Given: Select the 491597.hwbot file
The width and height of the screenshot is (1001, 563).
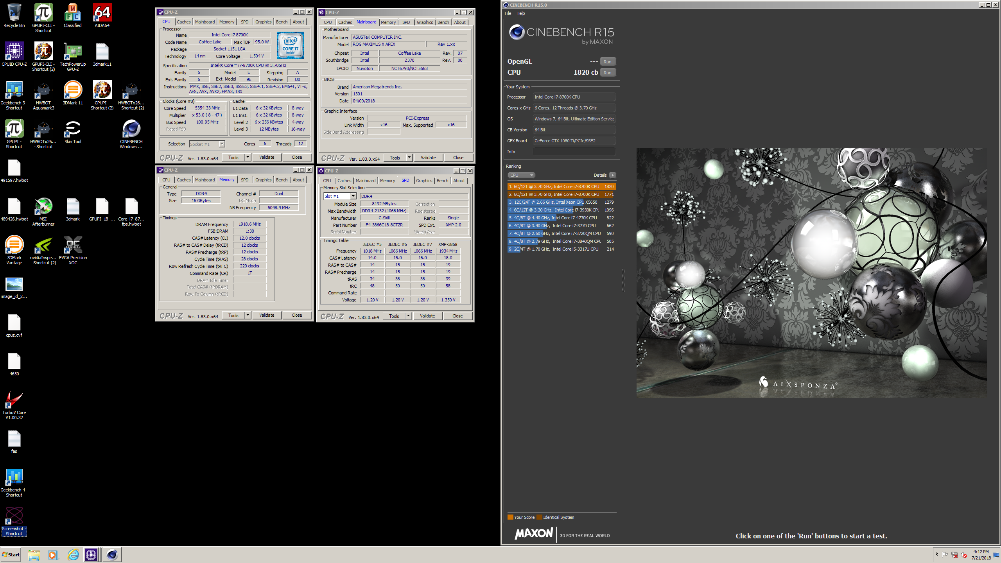Looking at the screenshot, I should point(14,171).
